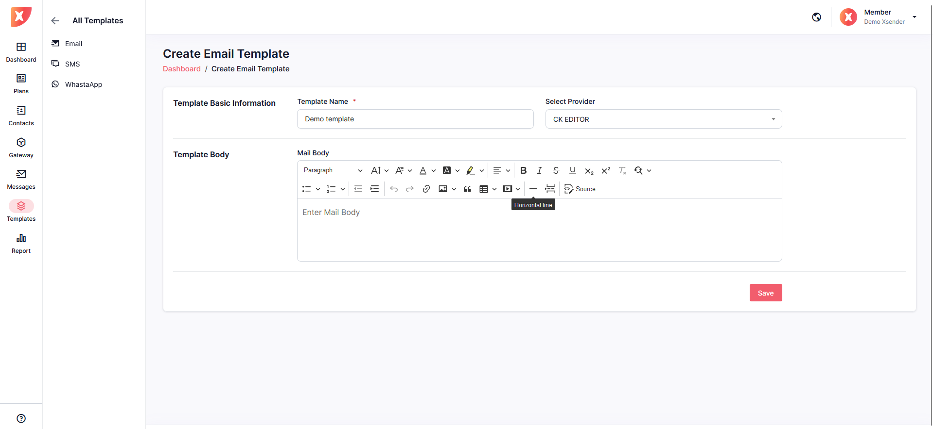Image resolution: width=933 pixels, height=429 pixels.
Task: Increase indent in the mail body
Action: [x=374, y=189]
